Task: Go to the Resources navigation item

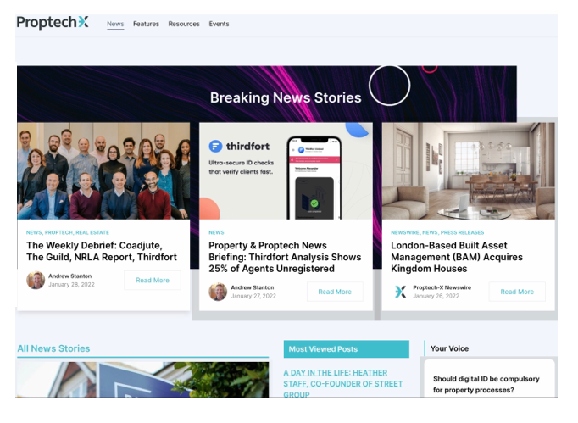Action: point(184,24)
